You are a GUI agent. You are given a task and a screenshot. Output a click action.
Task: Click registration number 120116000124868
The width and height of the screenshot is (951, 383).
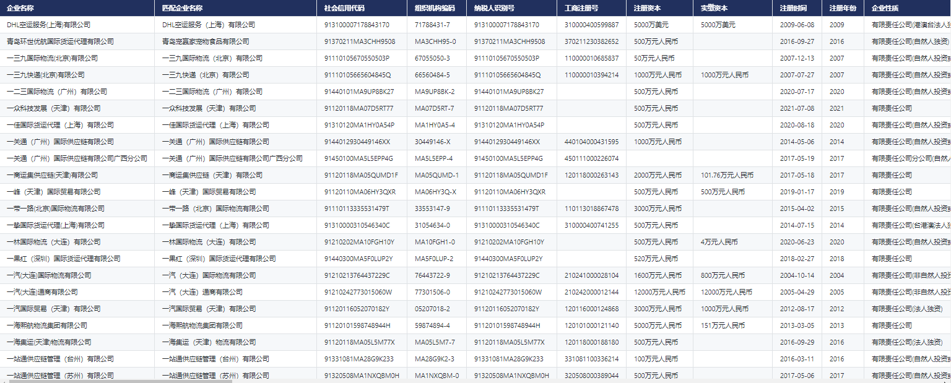(591, 309)
